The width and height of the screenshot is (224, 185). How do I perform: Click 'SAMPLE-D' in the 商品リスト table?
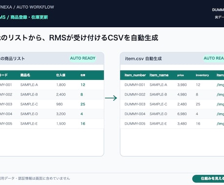pos(29,114)
